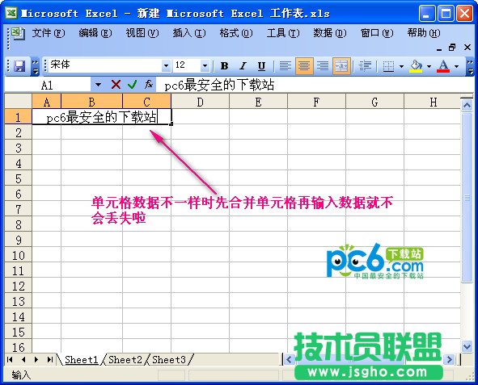Open 视图(V) menu
Viewport: 478px width, 385px height.
(142, 33)
